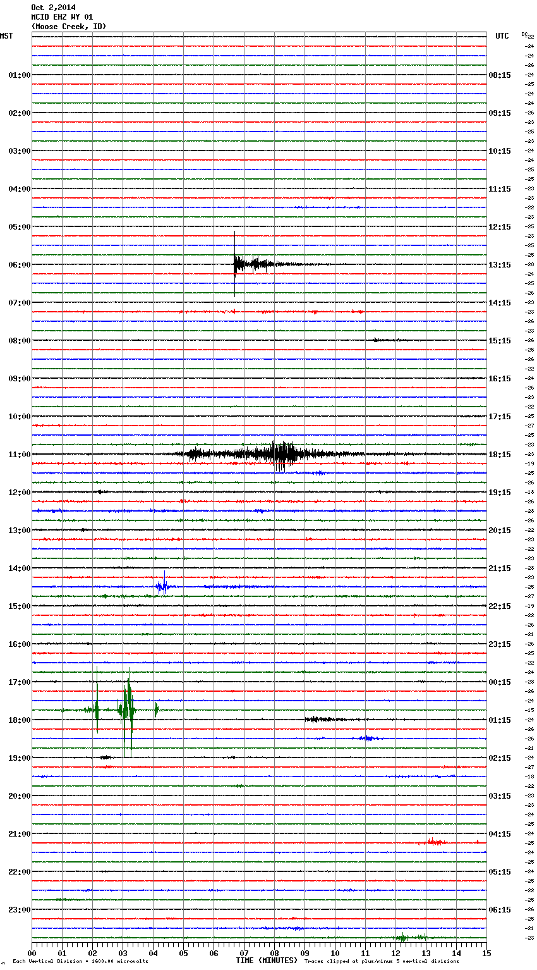This screenshot has height=970, width=537.
Task: Select the station code "MCID EHZ WY 01"
Action: [63, 17]
